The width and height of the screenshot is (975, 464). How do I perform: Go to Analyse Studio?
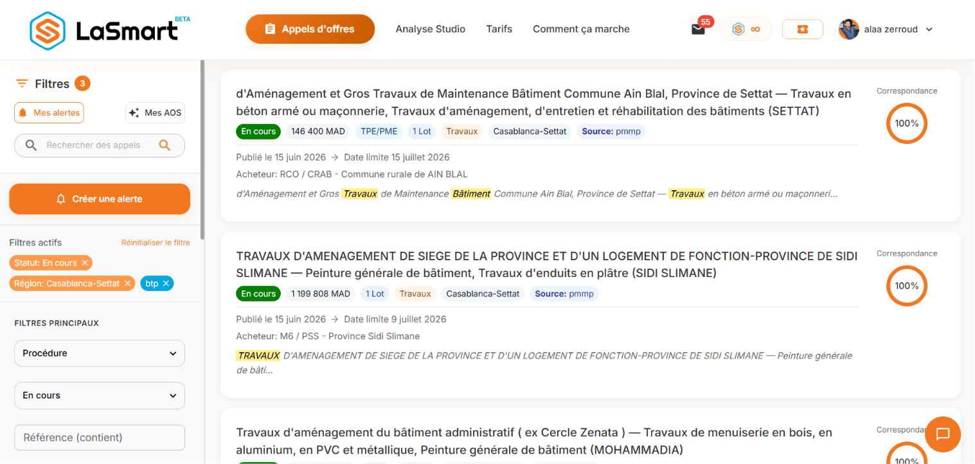point(430,29)
